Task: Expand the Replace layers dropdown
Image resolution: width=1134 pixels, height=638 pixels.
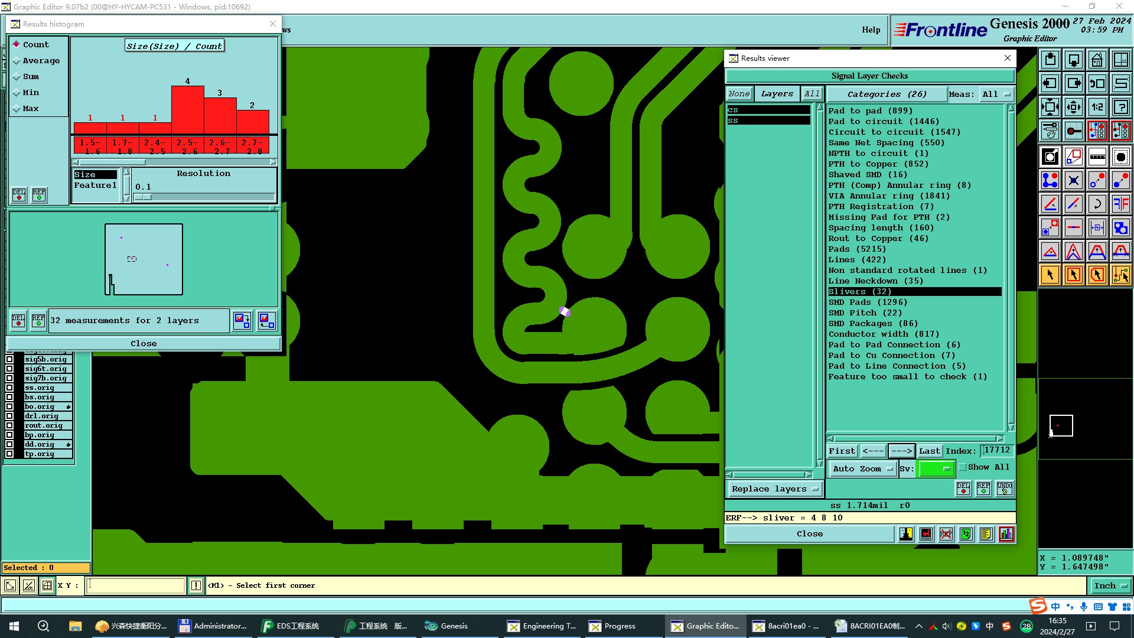Action: [774, 489]
